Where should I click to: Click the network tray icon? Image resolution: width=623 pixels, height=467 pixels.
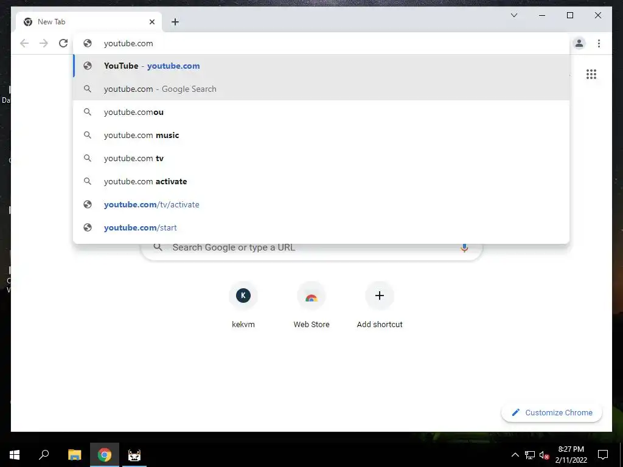coord(530,455)
